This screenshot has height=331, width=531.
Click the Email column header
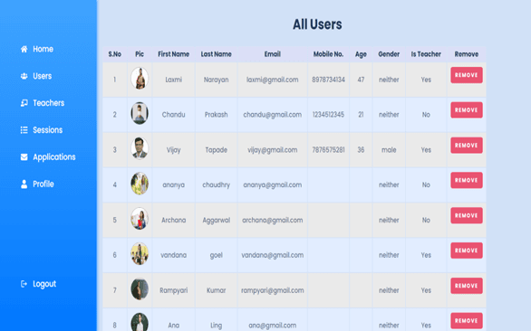click(272, 54)
